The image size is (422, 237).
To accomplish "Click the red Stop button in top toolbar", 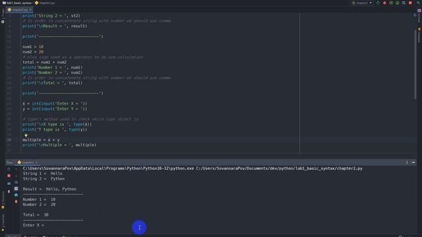I will point(410,3).
